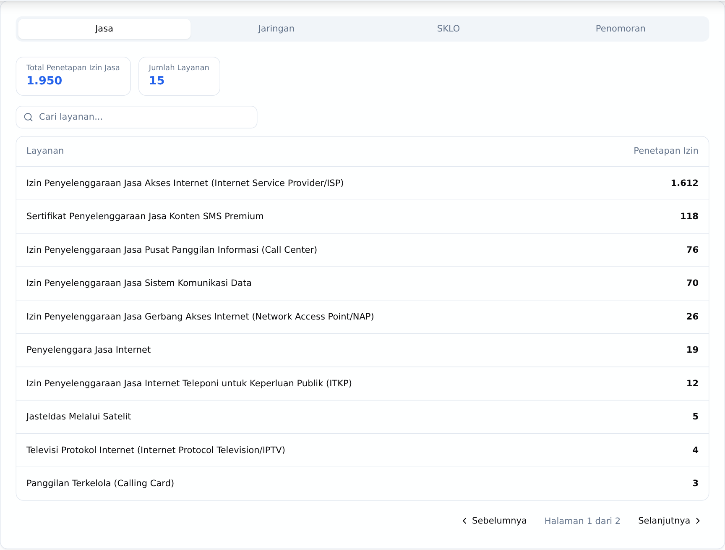725x550 pixels.
Task: Select the Sistem Komunikasi Data row
Action: [362, 283]
